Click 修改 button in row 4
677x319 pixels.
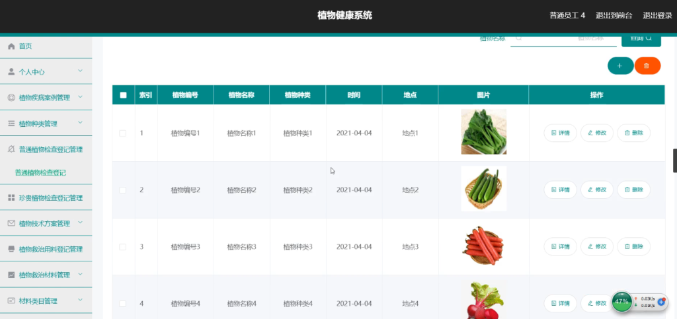coord(596,304)
